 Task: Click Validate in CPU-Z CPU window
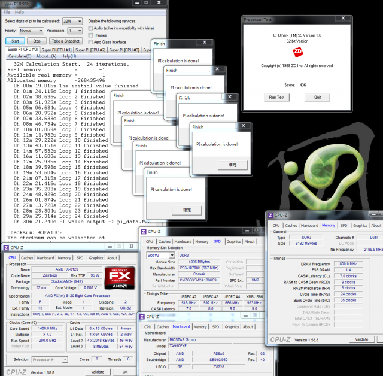[x=98, y=372]
